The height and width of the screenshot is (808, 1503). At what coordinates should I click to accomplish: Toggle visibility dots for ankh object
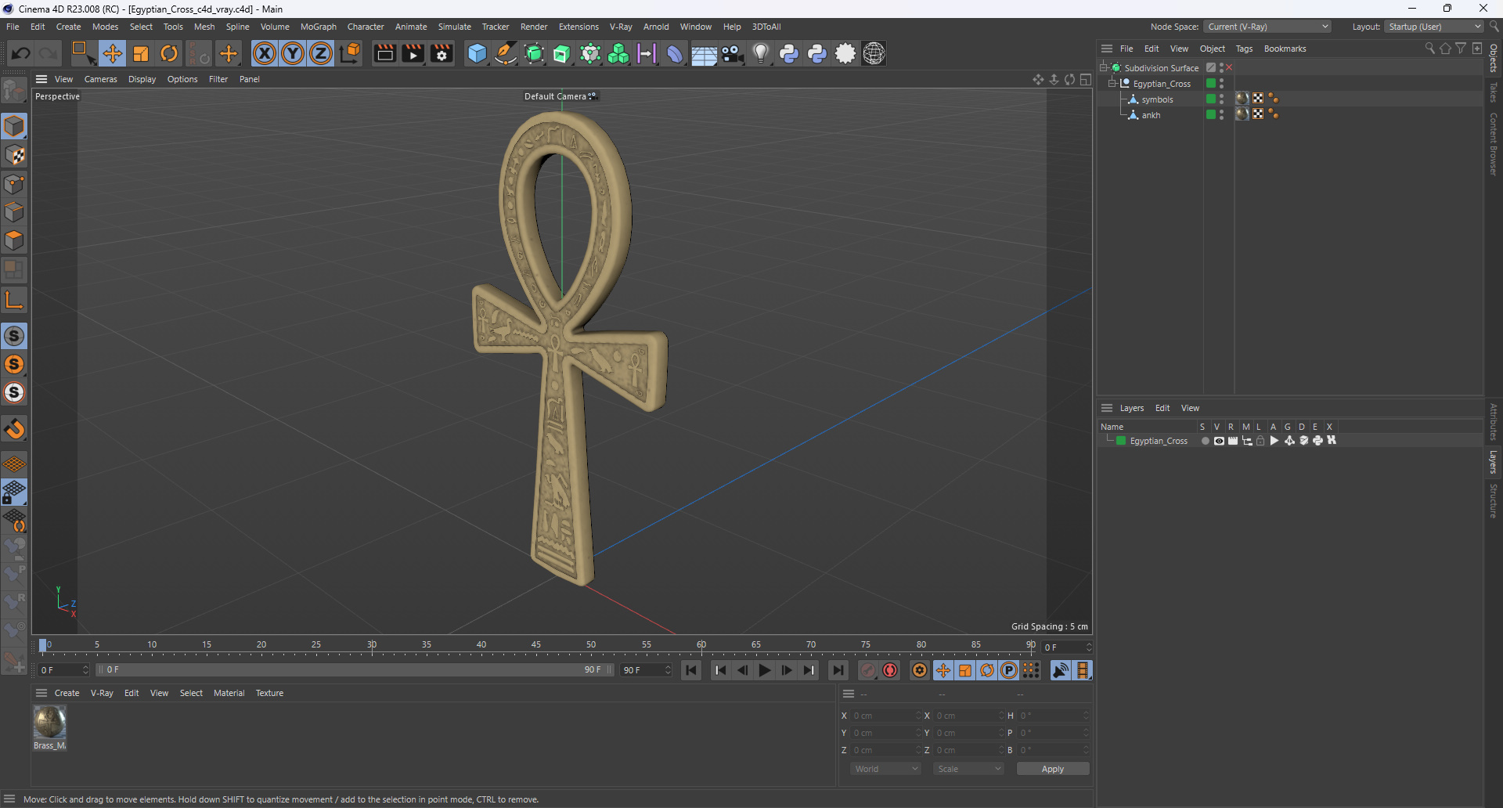tap(1221, 114)
